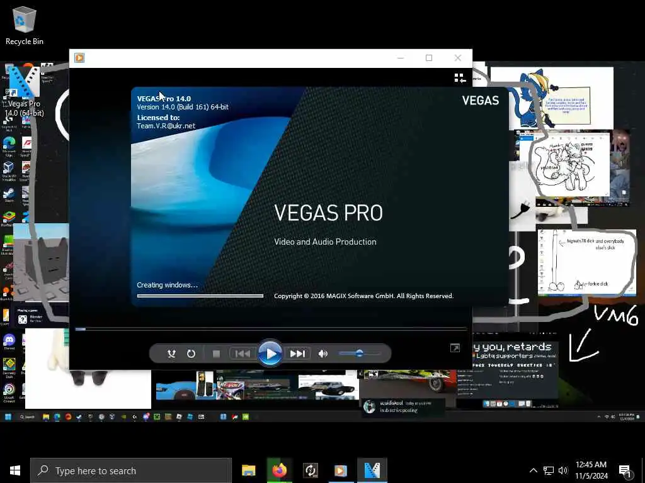The width and height of the screenshot is (645, 483).
Task: Open the system tray volume control
Action: pyautogui.click(x=562, y=470)
